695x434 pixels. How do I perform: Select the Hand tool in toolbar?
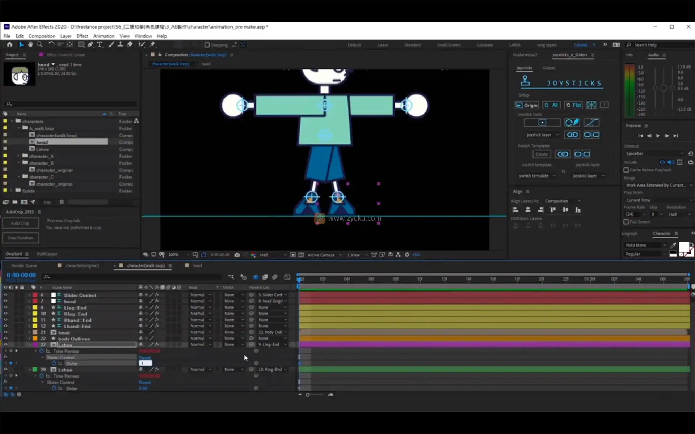click(x=30, y=44)
